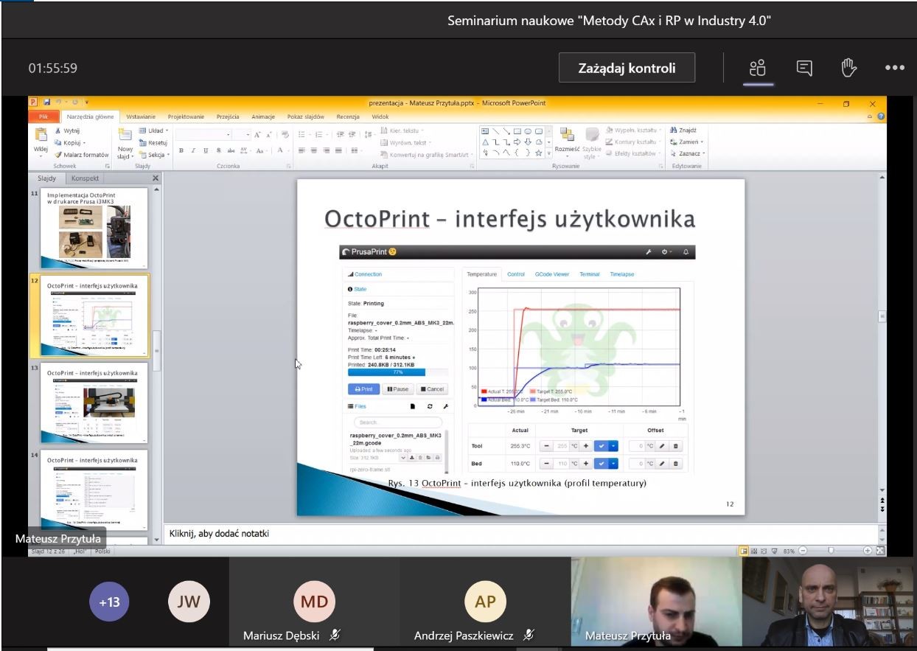The width and height of the screenshot is (917, 651).
Task: Click the Znajdź find tool
Action: pyautogui.click(x=683, y=130)
